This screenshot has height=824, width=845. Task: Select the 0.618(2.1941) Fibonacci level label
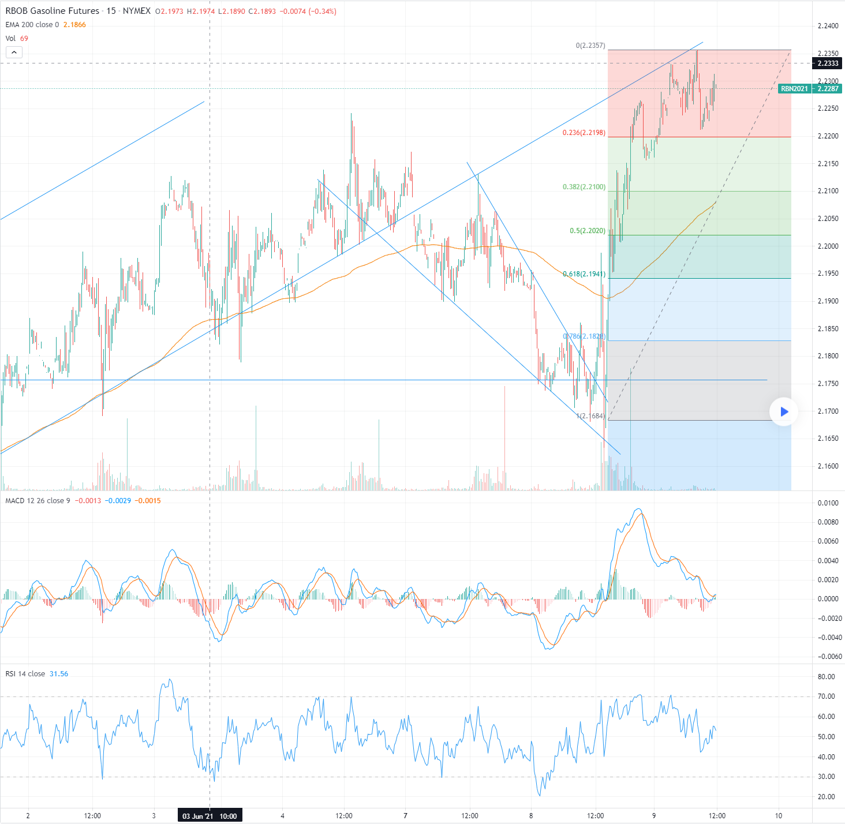pos(584,274)
